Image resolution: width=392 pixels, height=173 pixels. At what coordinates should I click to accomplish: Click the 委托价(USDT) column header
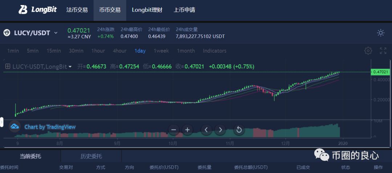click(x=164, y=167)
